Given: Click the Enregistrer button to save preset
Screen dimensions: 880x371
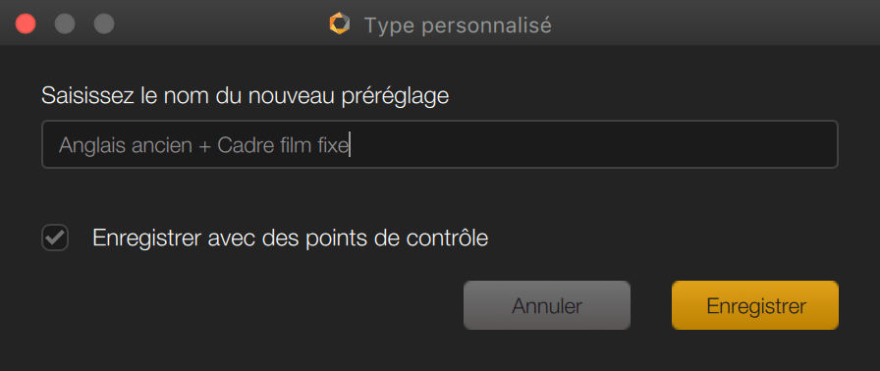Looking at the screenshot, I should click(755, 305).
